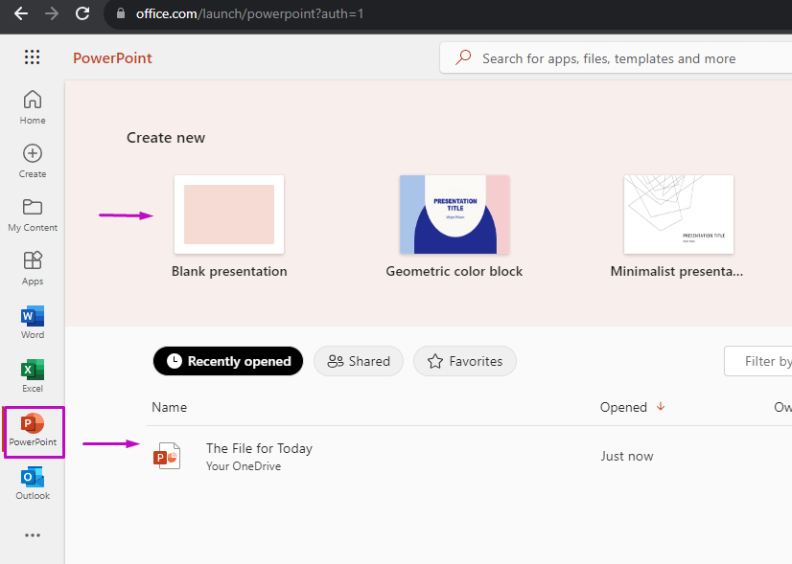The image size is (792, 564).
Task: Open The File for Today presentation
Action: point(259,448)
